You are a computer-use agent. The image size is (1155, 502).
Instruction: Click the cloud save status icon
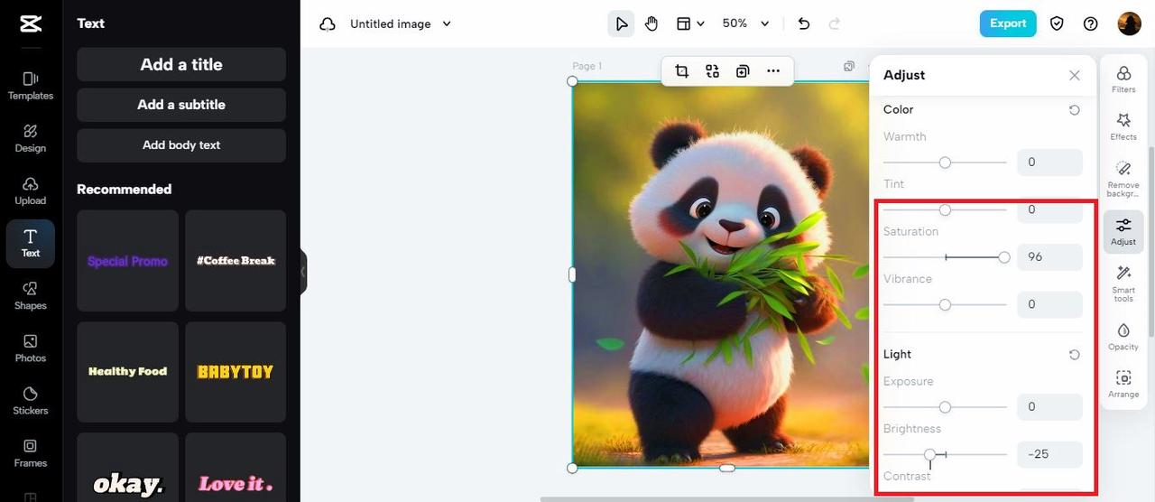coord(328,24)
